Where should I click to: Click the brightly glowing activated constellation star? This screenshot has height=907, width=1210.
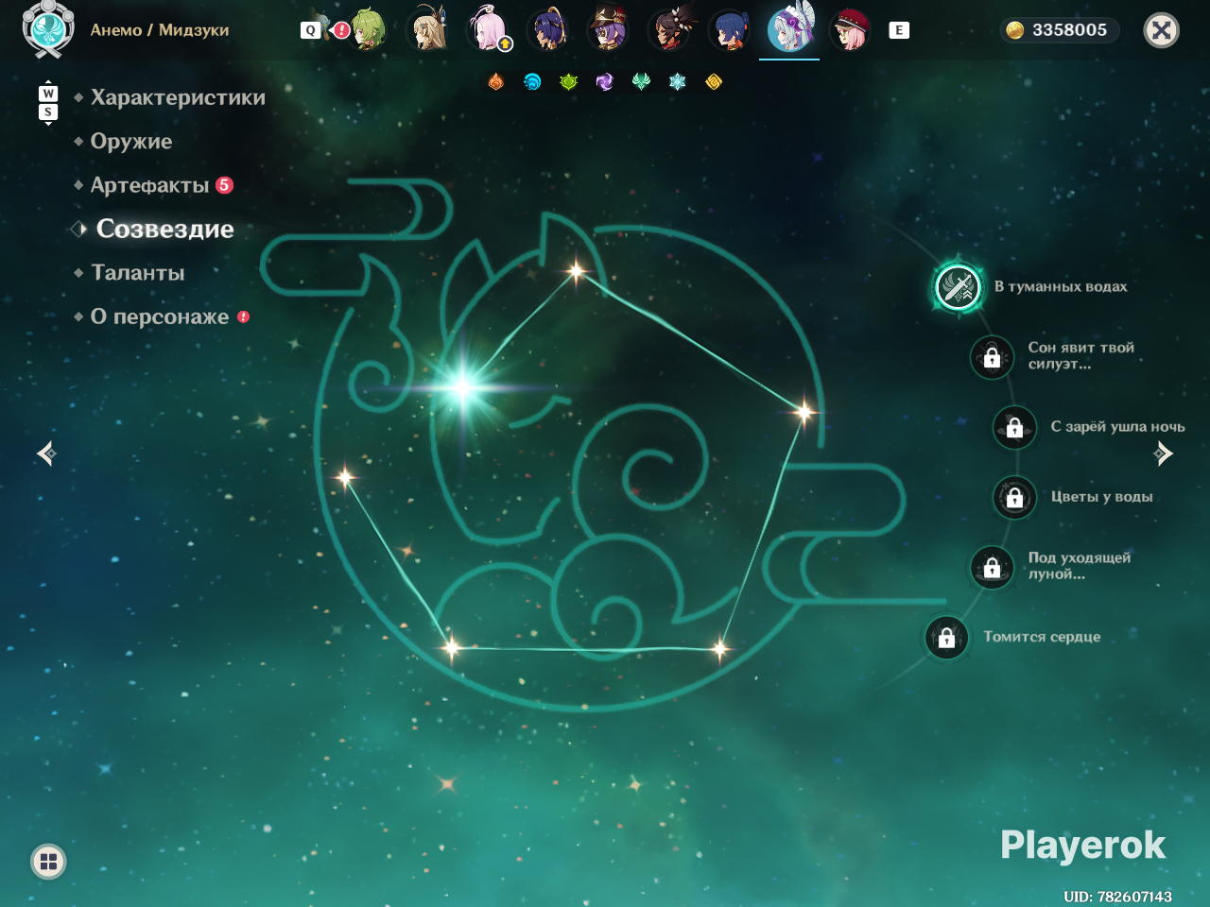click(x=463, y=386)
